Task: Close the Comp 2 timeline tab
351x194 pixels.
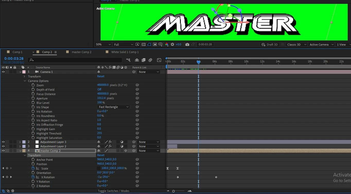Action: coord(33,52)
